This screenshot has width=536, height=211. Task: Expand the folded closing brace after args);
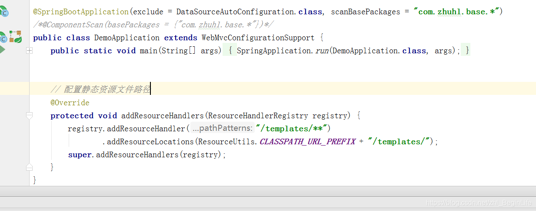tap(466, 51)
